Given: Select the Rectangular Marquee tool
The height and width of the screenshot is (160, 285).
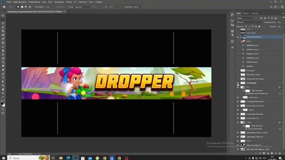Looking at the screenshot, I should pyautogui.click(x=3, y=20).
